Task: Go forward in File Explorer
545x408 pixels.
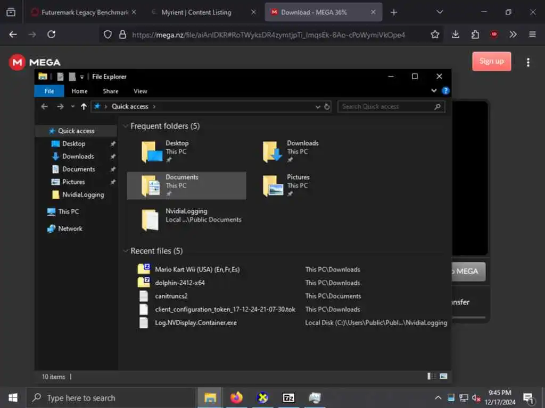Action: tap(60, 106)
